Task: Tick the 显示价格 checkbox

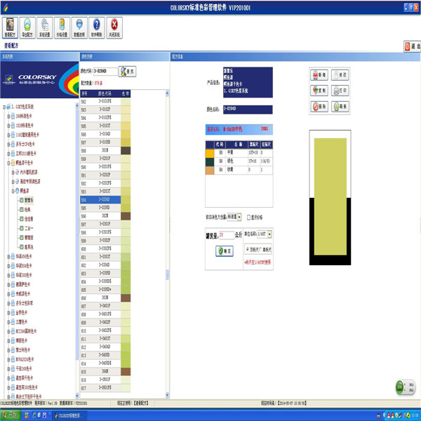Action: [249, 218]
